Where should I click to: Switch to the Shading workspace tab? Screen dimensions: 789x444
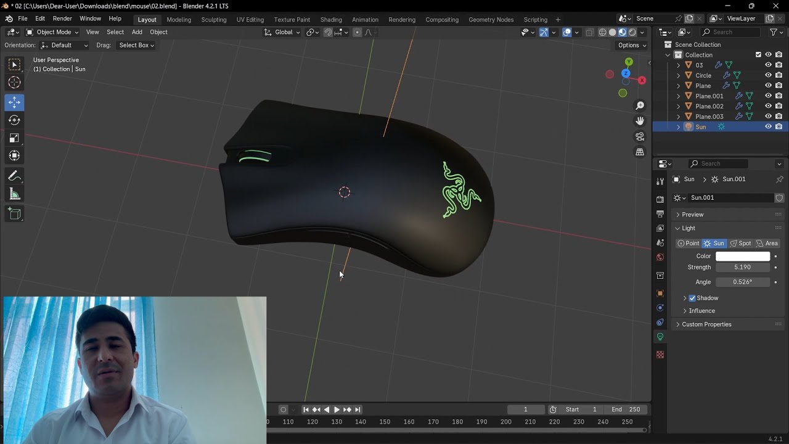pyautogui.click(x=331, y=20)
